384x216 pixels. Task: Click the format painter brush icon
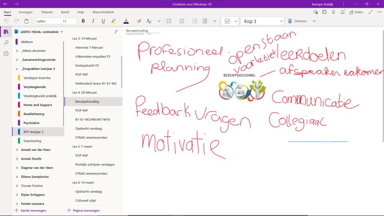click(x=139, y=21)
